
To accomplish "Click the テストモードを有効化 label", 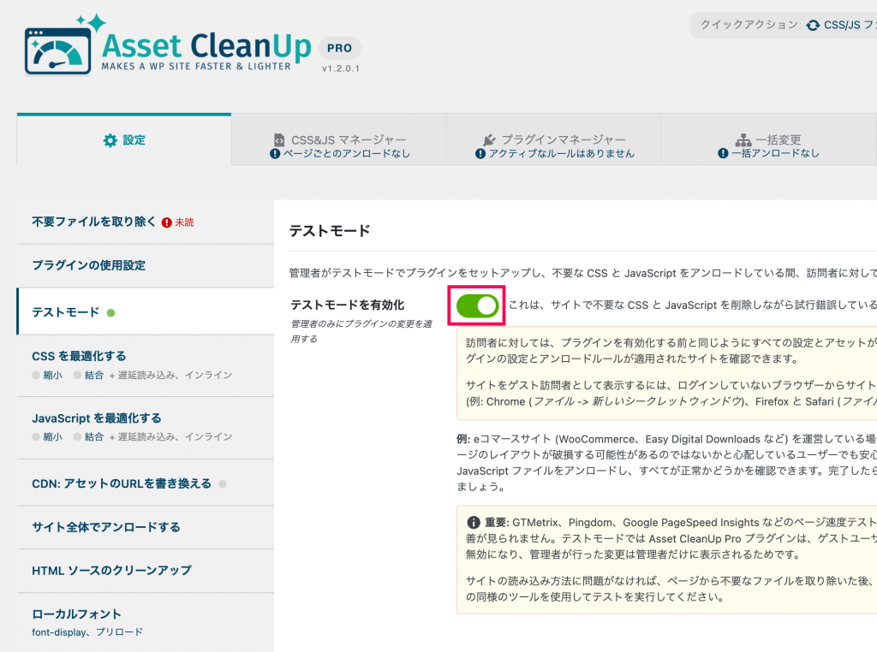I will (x=348, y=305).
